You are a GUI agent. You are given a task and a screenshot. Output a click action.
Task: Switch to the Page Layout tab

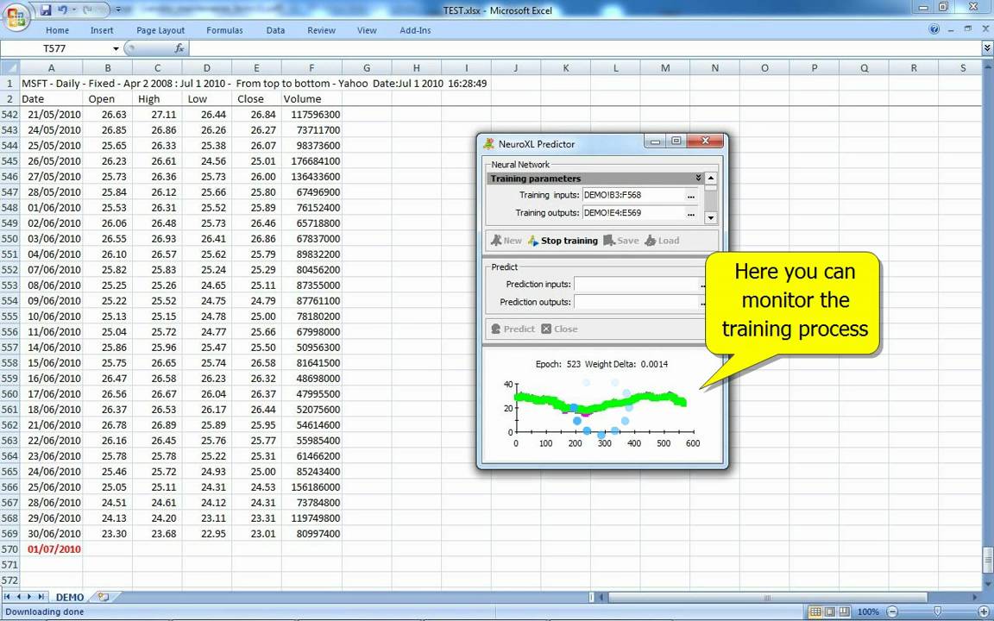point(160,30)
